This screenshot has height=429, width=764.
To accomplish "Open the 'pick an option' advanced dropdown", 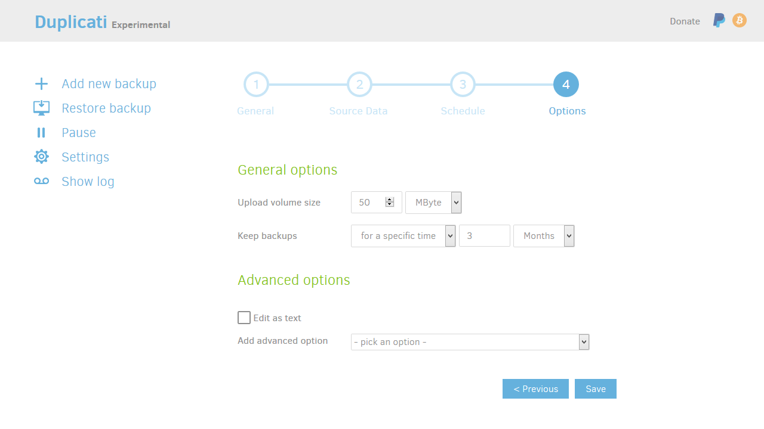I will 470,342.
